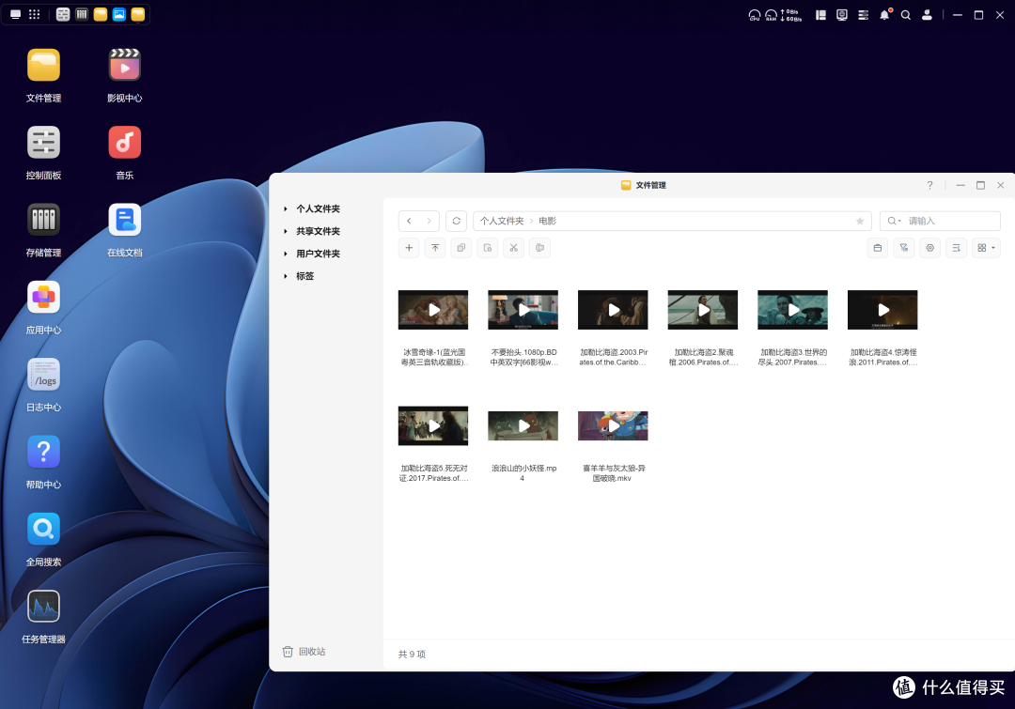Open remote desktop monitor icon in top bar

coord(842,15)
